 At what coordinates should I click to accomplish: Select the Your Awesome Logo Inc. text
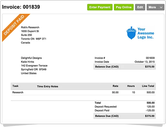(x=145, y=33)
